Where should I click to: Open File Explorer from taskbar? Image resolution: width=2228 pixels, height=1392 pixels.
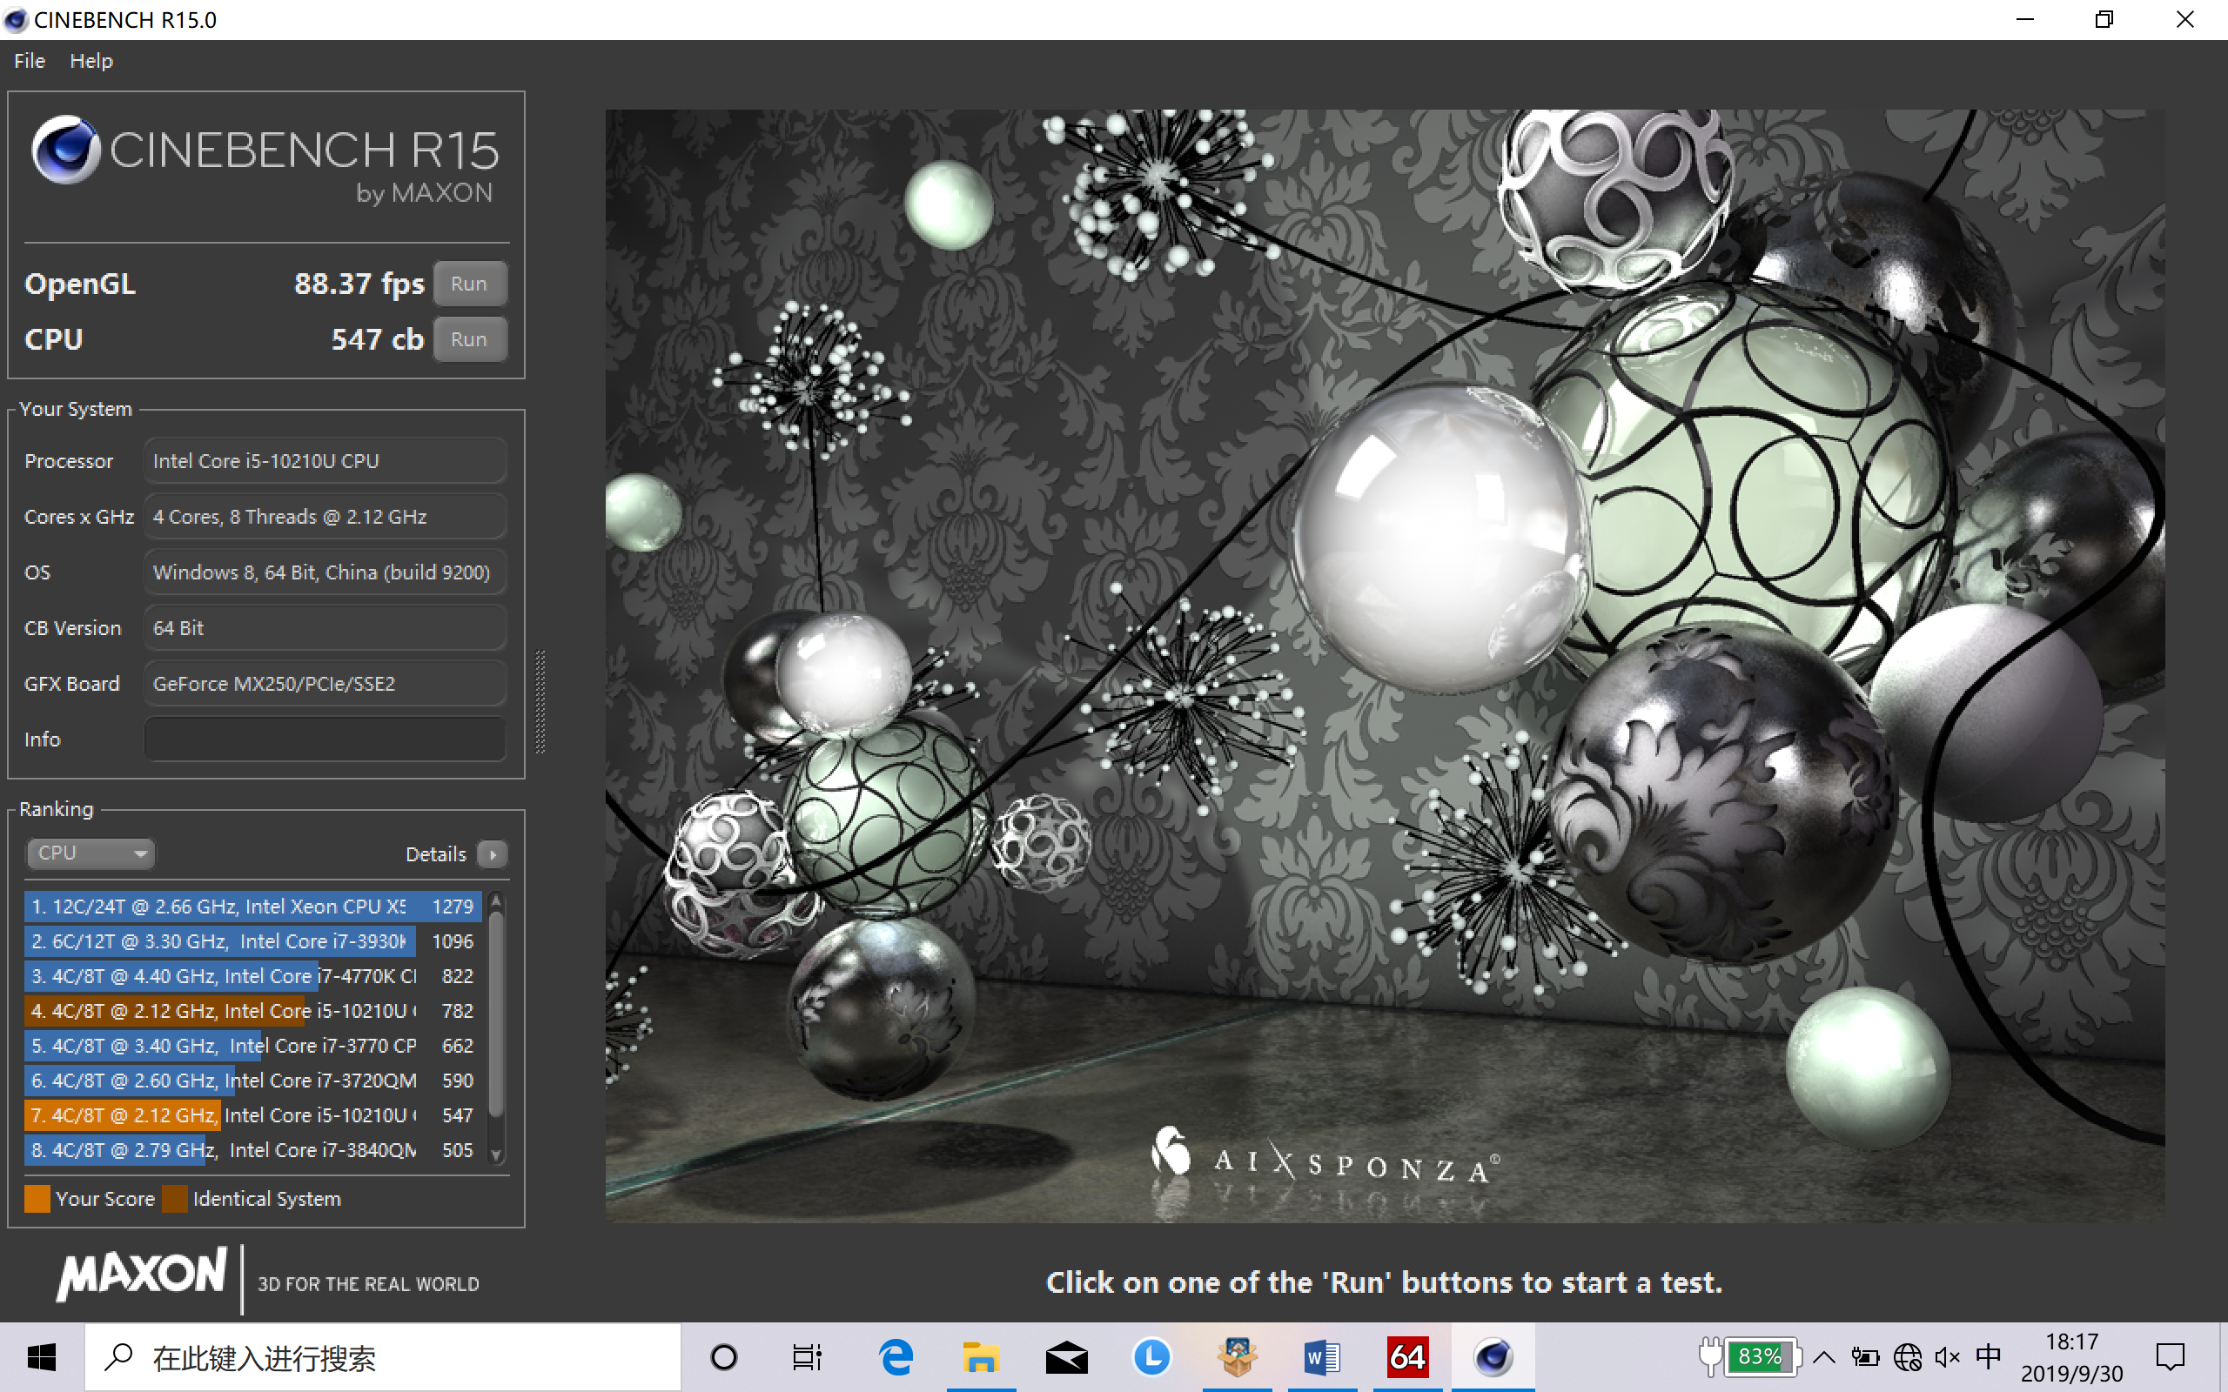point(981,1357)
